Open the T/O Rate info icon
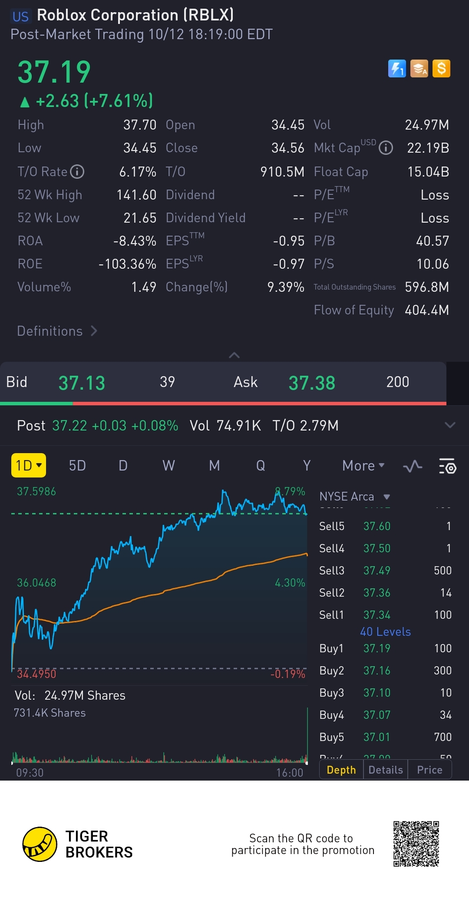The height and width of the screenshot is (908, 469). pyautogui.click(x=77, y=172)
